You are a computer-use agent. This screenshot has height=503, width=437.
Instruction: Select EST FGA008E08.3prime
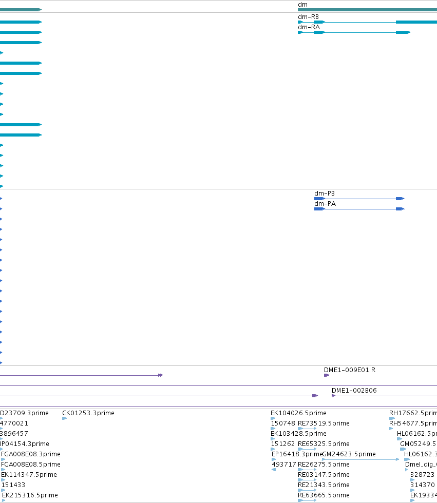tap(30, 454)
